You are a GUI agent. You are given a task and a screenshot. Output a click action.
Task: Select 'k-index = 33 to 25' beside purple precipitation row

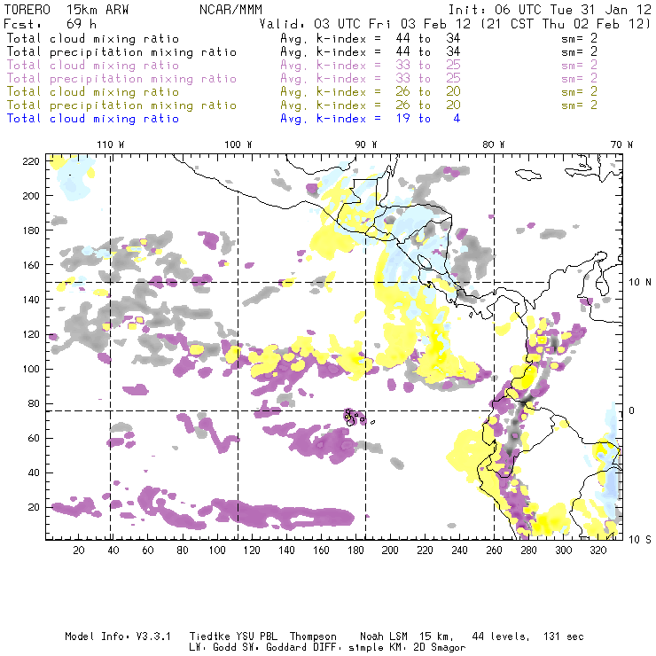[x=388, y=79]
